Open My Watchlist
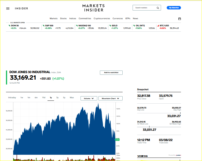Screen dimensions: 202x161 click(x=174, y=8)
